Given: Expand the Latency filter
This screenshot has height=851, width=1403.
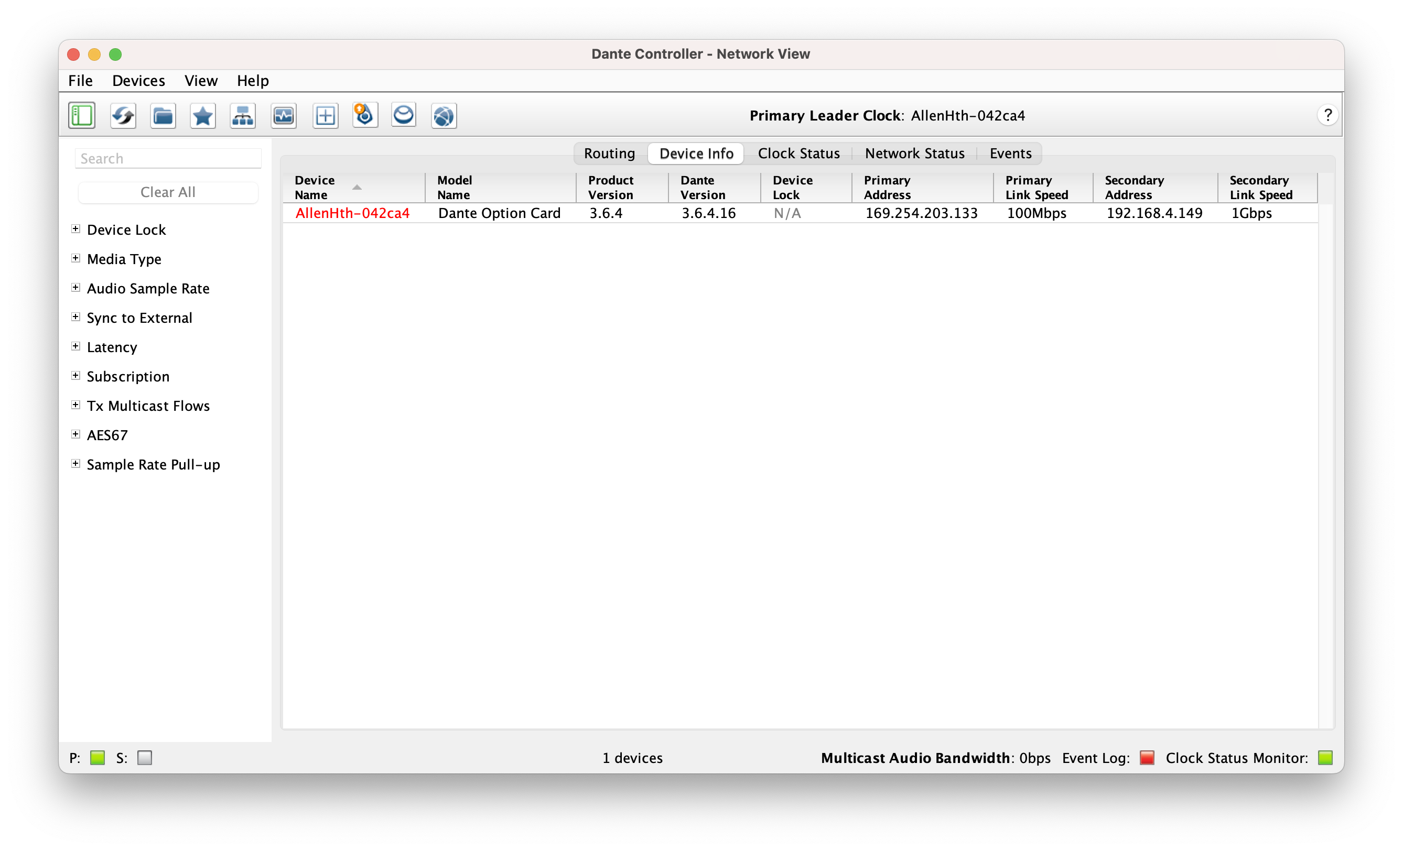Looking at the screenshot, I should (x=75, y=346).
